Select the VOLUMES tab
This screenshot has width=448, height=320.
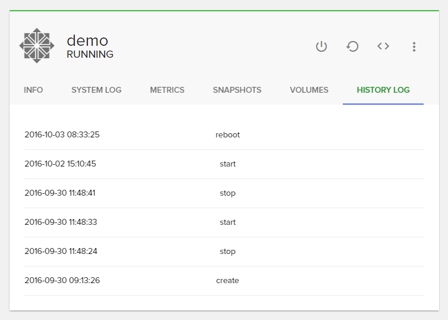[309, 90]
